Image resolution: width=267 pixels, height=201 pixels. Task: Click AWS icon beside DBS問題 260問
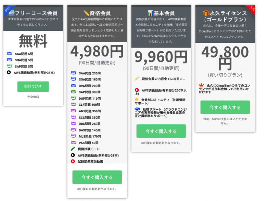click(x=73, y=123)
